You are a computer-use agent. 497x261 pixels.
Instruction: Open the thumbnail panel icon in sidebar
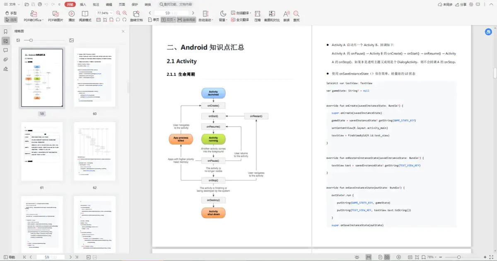6,41
